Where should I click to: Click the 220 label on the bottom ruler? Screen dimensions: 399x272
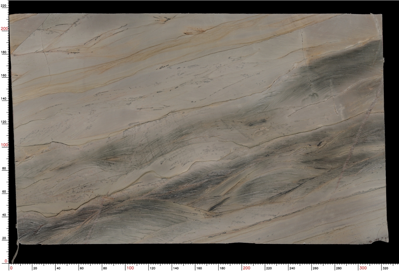(270, 268)
